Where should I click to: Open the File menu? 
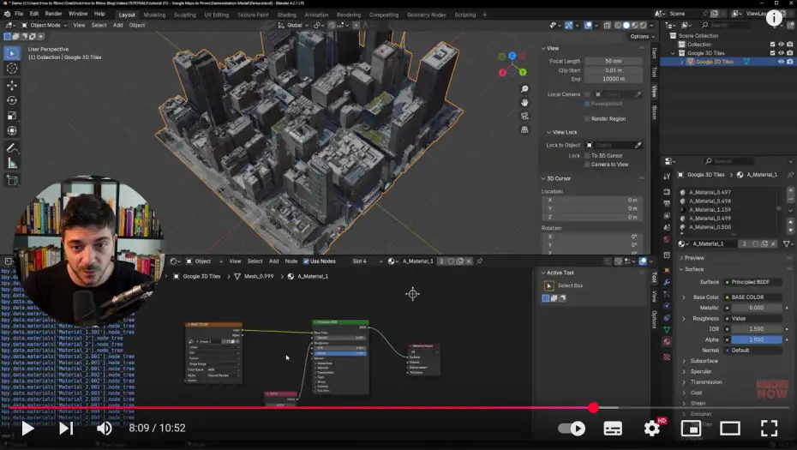(x=19, y=14)
